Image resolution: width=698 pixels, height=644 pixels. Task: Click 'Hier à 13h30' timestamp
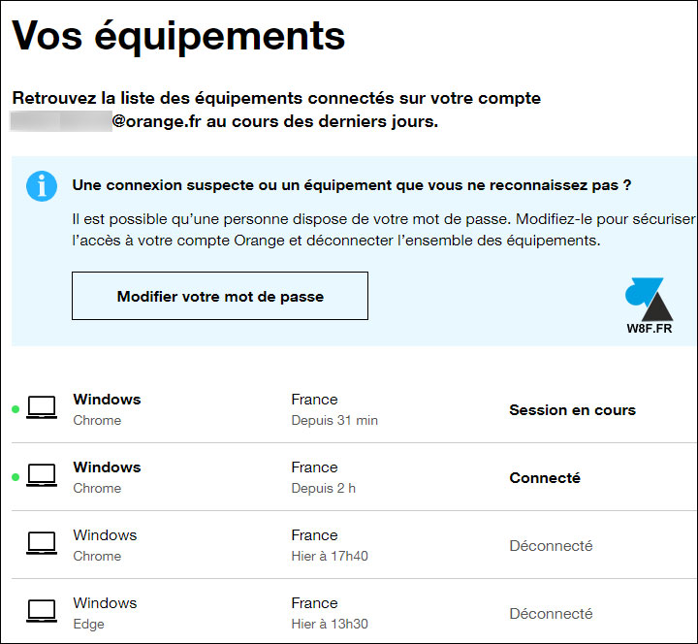pyautogui.click(x=330, y=624)
